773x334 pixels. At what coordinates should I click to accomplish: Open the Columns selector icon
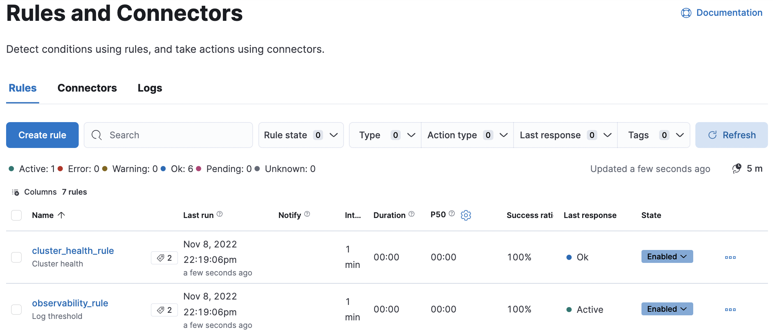[16, 192]
